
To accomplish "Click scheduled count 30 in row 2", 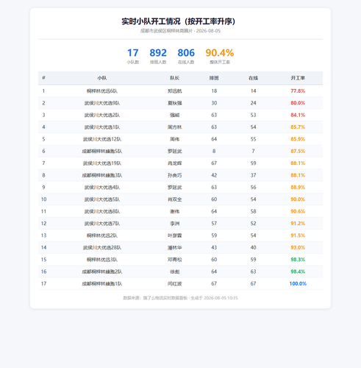I will 214,103.
